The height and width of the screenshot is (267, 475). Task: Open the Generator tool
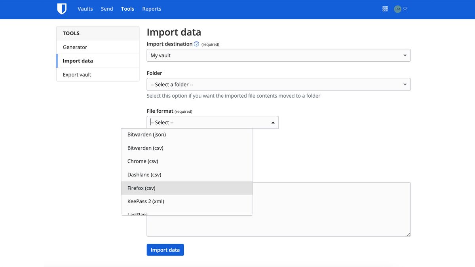(74, 47)
